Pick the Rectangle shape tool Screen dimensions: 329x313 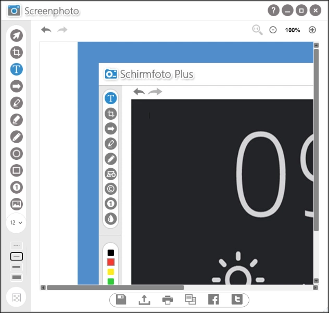(x=17, y=170)
